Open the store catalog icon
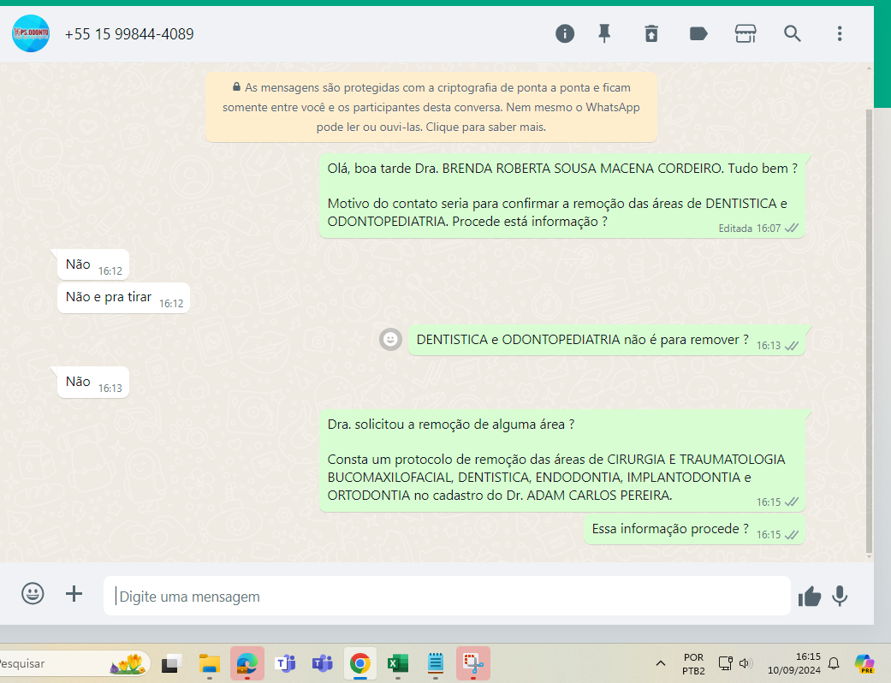The height and width of the screenshot is (683, 891). (x=745, y=33)
